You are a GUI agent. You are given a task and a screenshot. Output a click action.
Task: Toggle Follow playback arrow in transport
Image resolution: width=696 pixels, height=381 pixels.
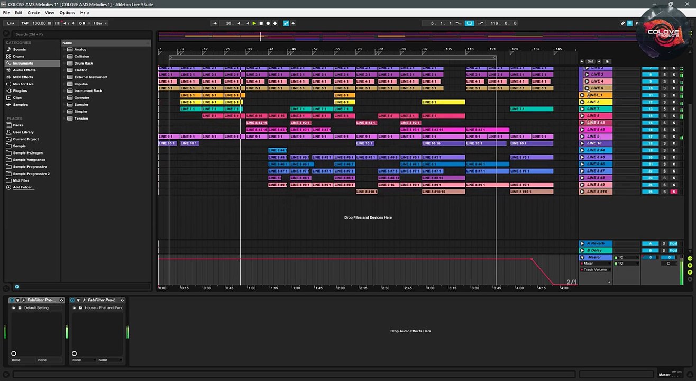click(x=215, y=23)
